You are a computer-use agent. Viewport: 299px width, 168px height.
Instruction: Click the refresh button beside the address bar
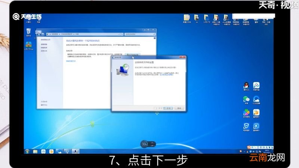point(122,34)
